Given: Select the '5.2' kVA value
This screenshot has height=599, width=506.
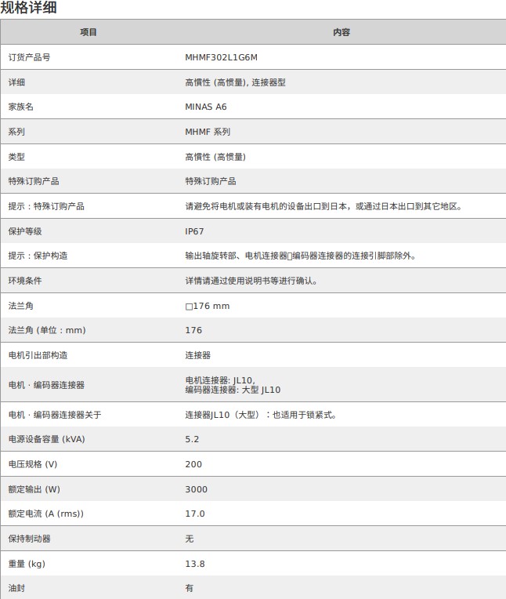Looking at the screenshot, I should click(x=192, y=439).
